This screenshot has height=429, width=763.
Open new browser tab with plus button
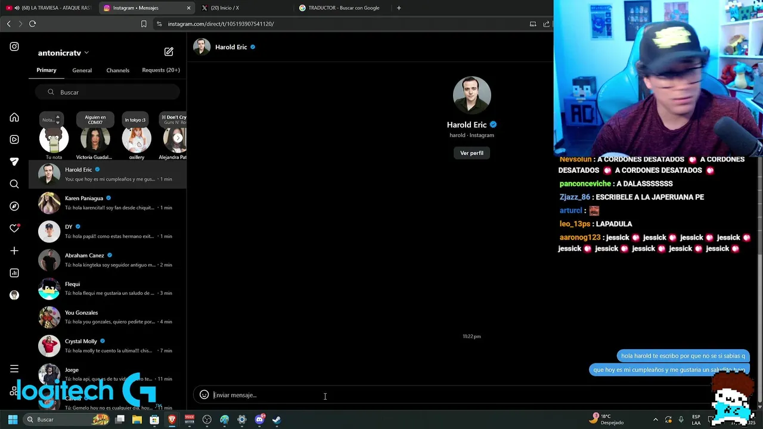coord(399,8)
